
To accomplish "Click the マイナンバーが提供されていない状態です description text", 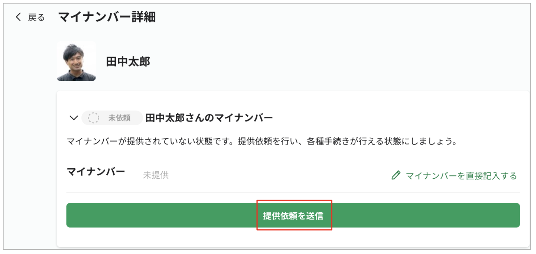I will (261, 142).
